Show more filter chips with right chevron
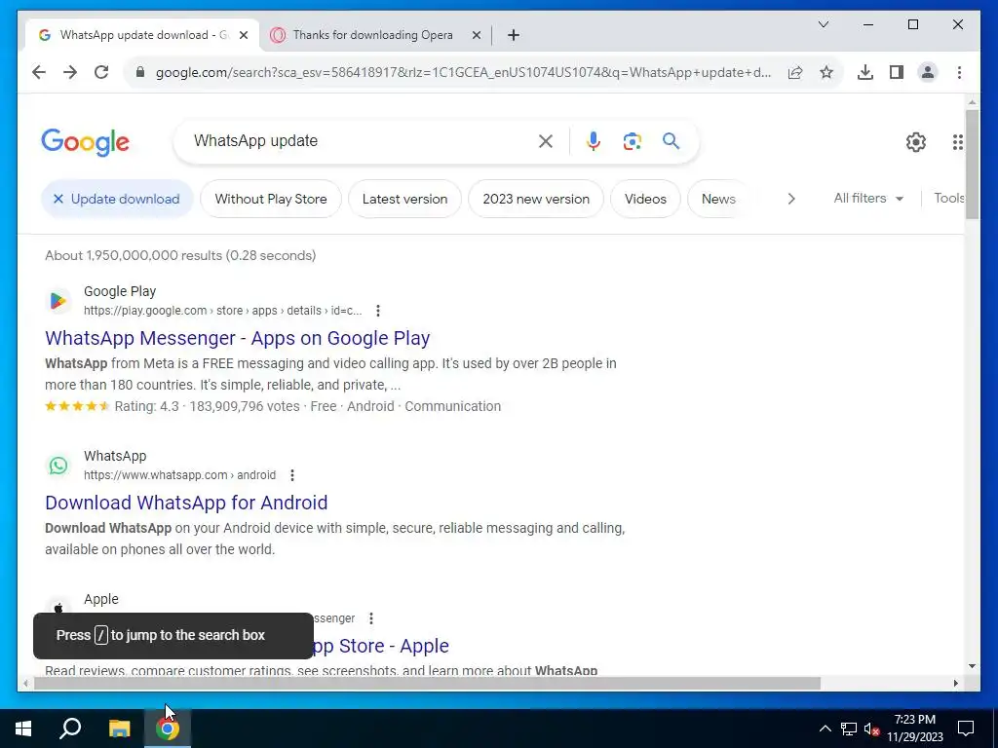The width and height of the screenshot is (998, 748). [791, 199]
